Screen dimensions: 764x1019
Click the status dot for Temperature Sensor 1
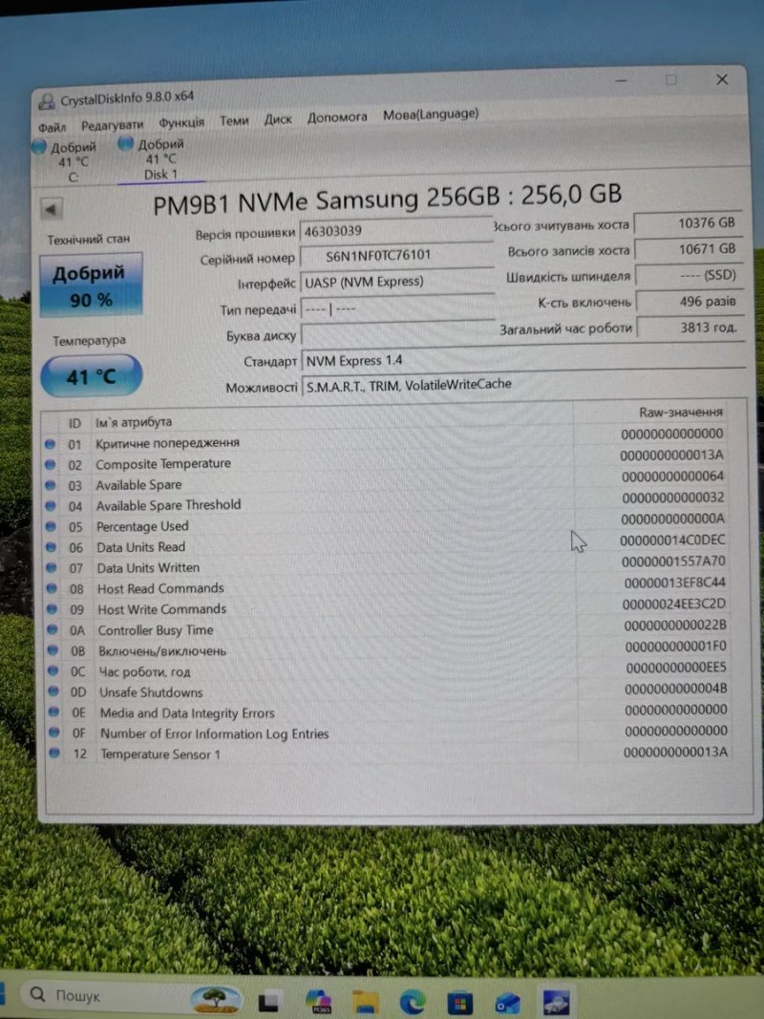(54, 753)
